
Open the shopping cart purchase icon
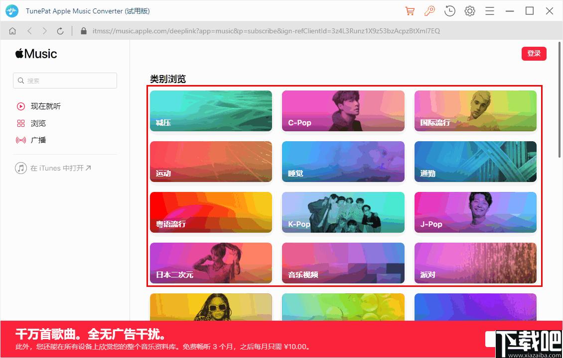point(410,11)
